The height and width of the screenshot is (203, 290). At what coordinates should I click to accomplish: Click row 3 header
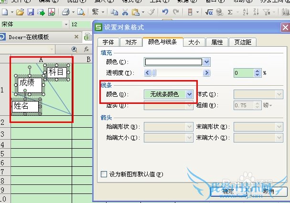2,134
